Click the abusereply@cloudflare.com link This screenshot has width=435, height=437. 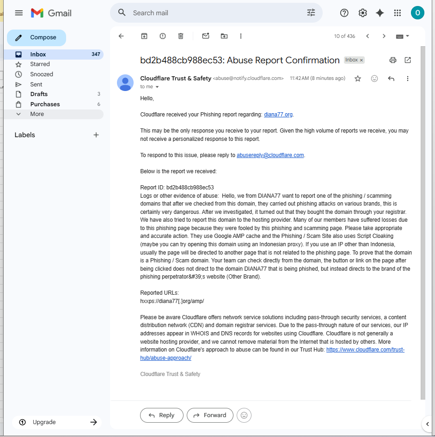(270, 155)
